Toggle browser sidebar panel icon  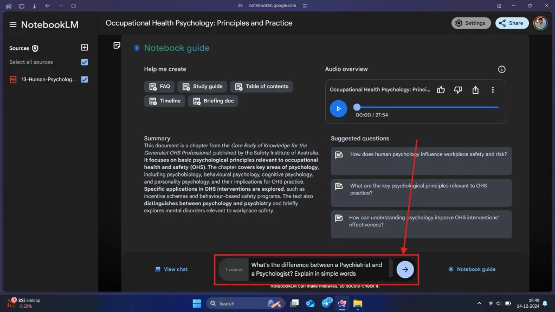(x=22, y=6)
